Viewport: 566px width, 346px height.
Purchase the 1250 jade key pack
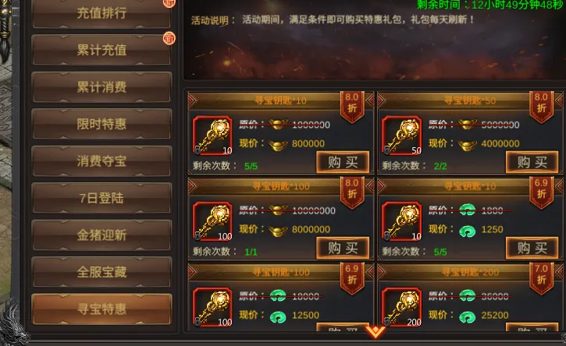532,248
